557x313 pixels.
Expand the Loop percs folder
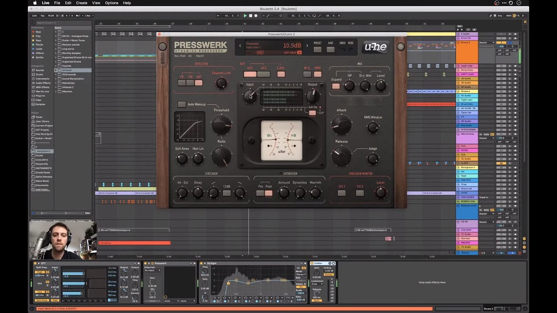pyautogui.click(x=56, y=49)
